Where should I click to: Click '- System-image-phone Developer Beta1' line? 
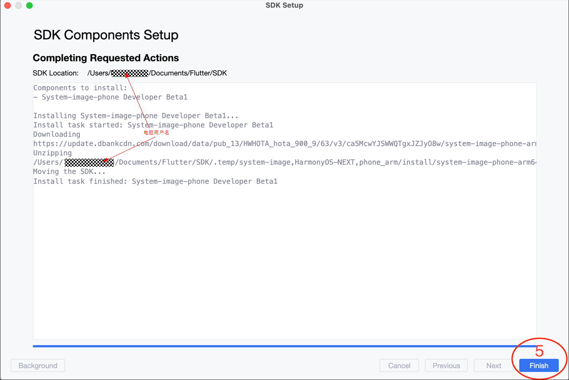(x=110, y=97)
